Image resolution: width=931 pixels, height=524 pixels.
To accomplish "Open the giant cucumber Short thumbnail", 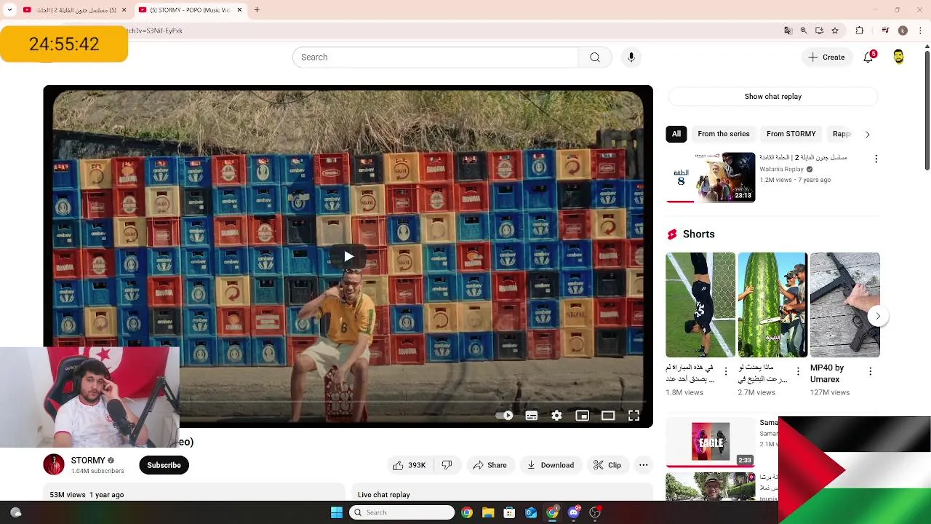I will click(772, 305).
